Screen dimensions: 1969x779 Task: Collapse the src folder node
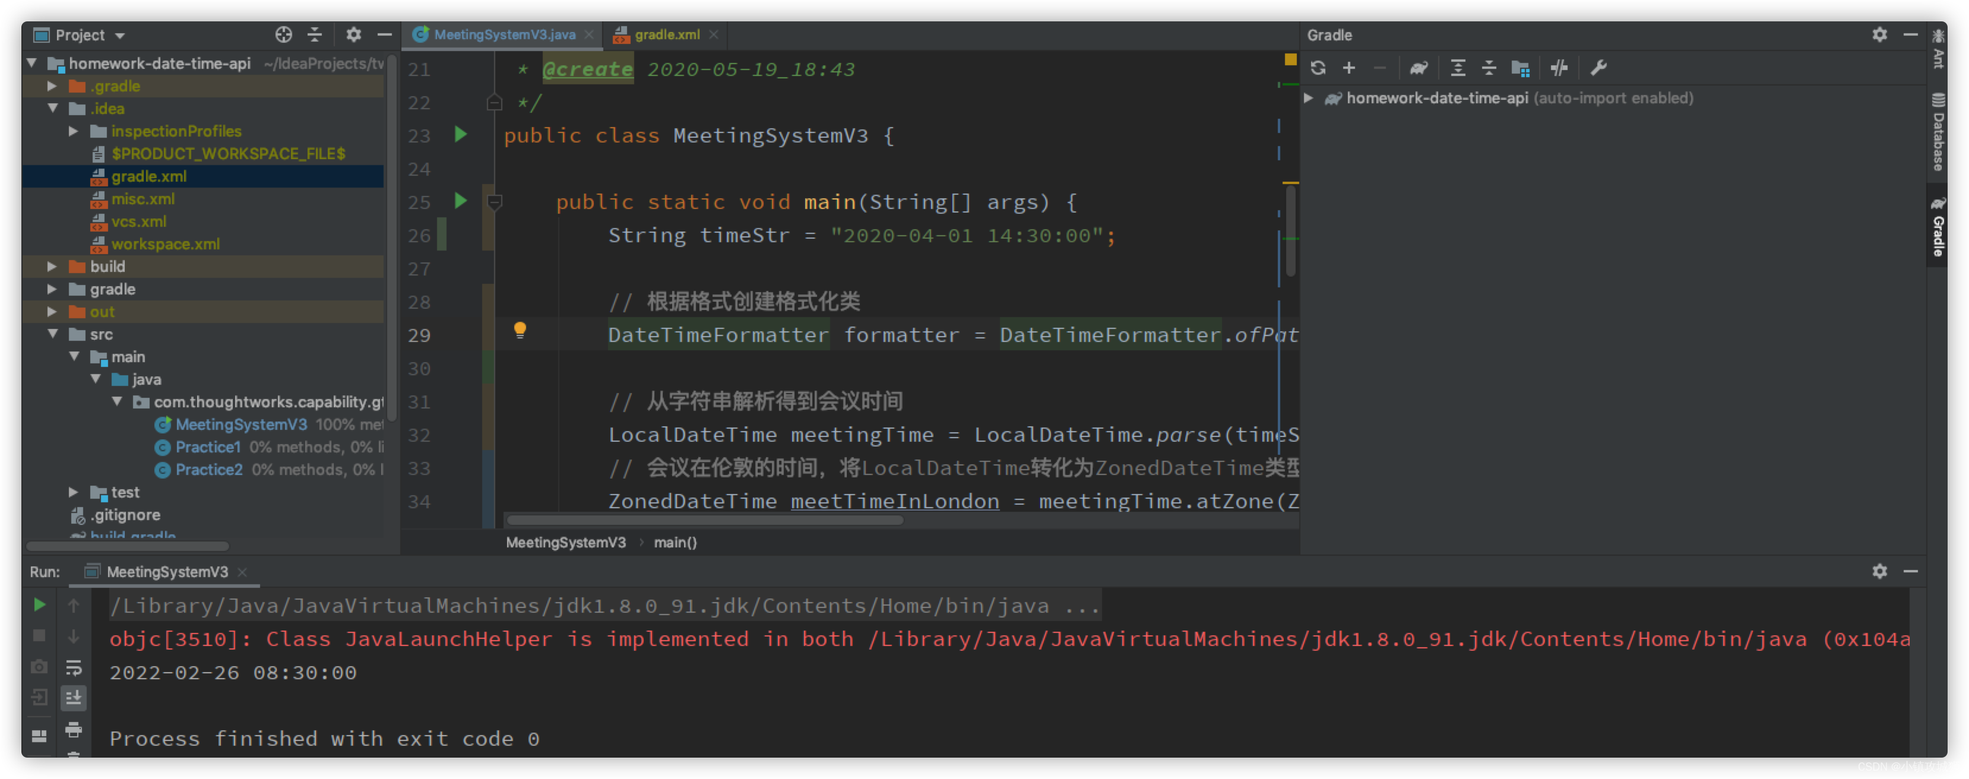(x=52, y=334)
